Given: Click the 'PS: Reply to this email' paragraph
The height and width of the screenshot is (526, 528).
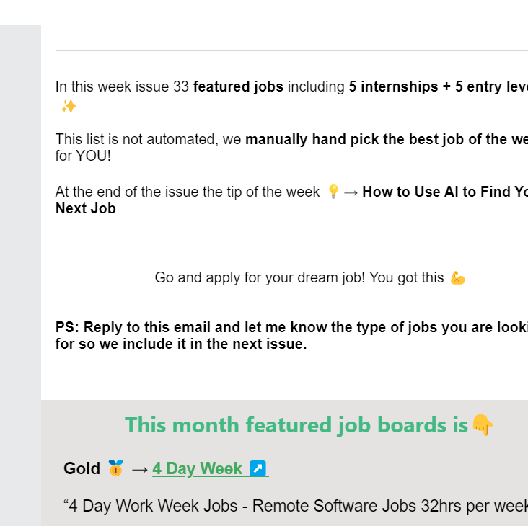Looking at the screenshot, I should [x=291, y=335].
